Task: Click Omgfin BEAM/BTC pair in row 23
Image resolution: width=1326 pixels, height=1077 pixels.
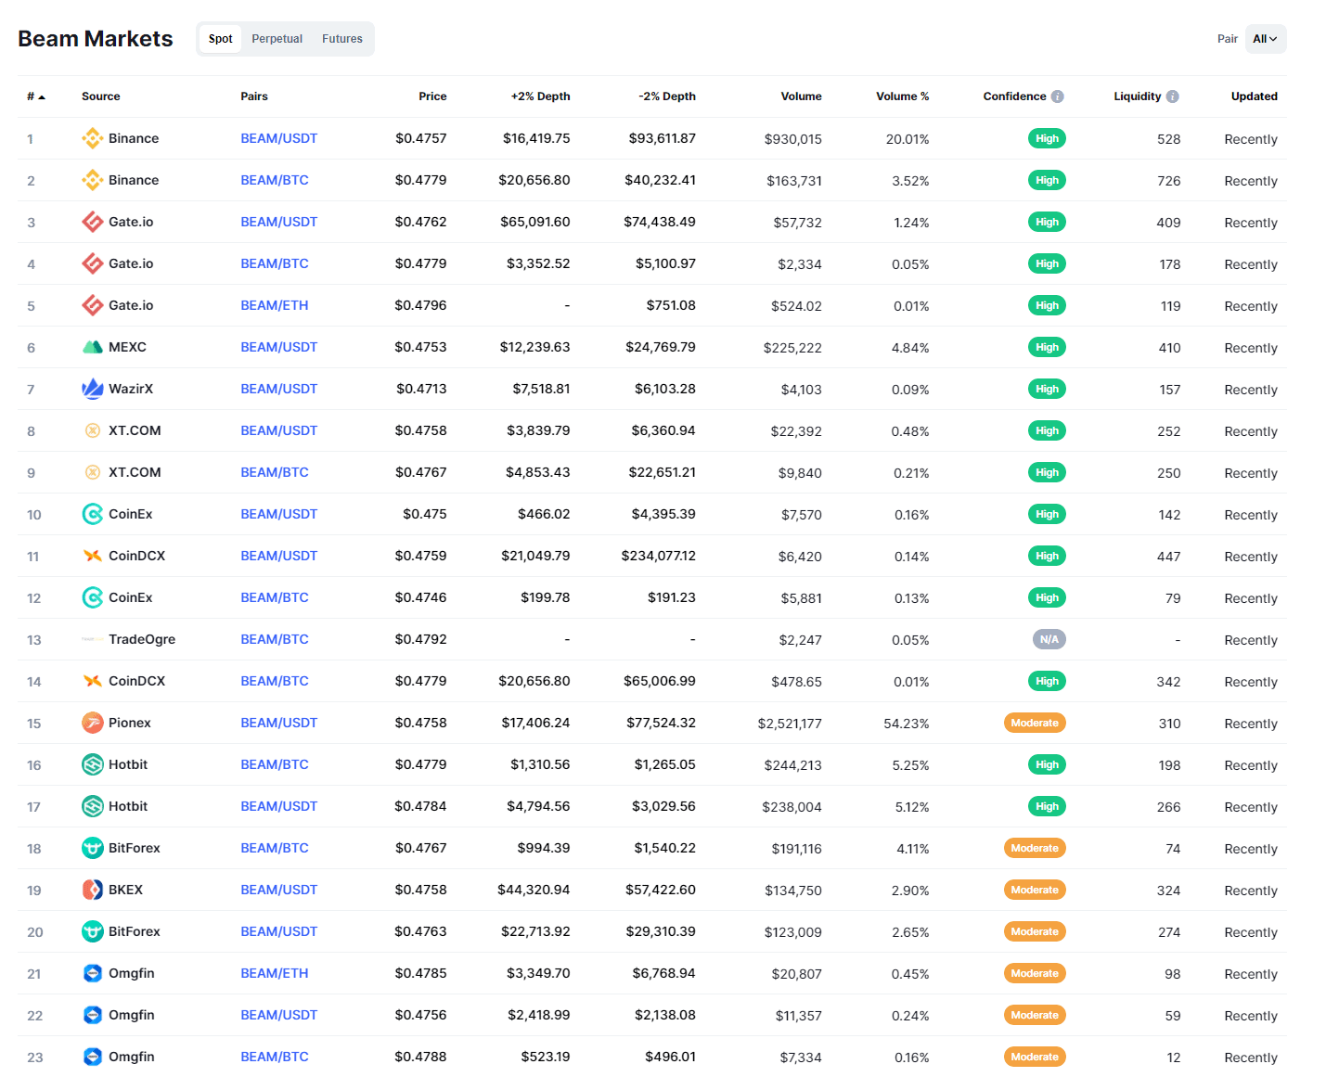Action: point(275,1057)
